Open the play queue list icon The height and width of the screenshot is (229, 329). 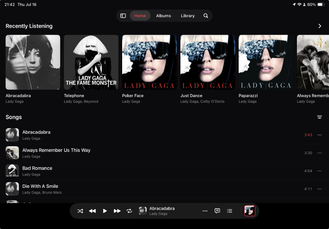(229, 211)
